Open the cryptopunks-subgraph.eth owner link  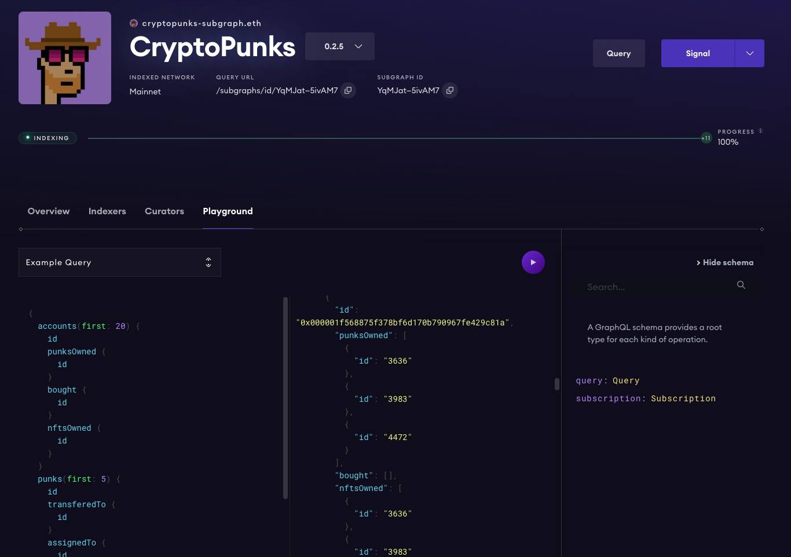pos(202,23)
